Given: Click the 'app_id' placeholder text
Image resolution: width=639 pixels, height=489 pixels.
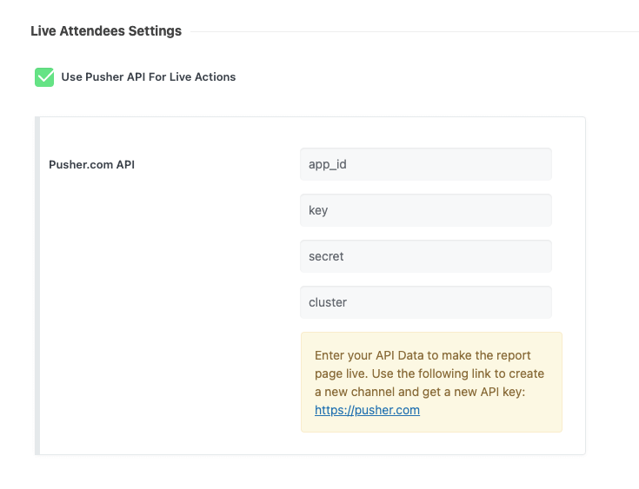Looking at the screenshot, I should click(x=328, y=164).
